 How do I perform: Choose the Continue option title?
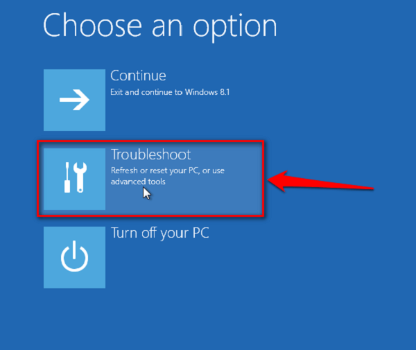point(138,76)
